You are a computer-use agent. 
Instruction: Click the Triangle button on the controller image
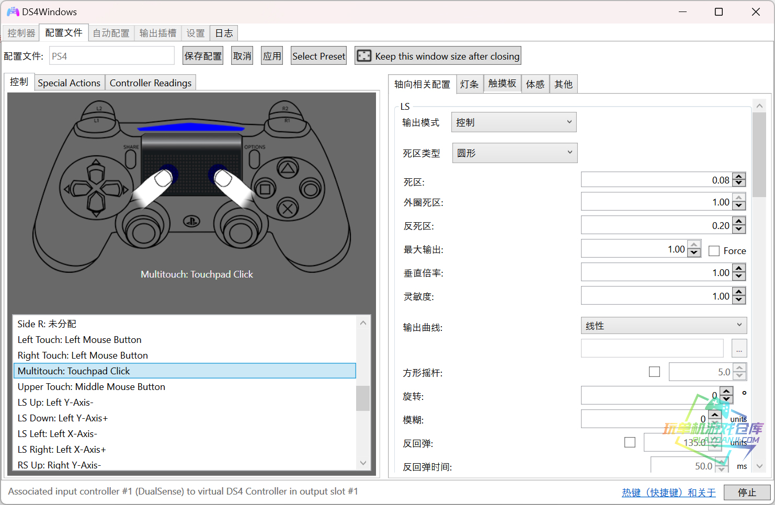point(287,168)
